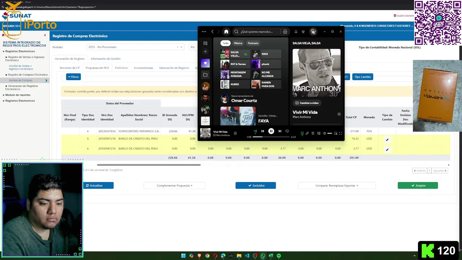Open the Spotify miniplayer icon

pyautogui.click(x=335, y=133)
